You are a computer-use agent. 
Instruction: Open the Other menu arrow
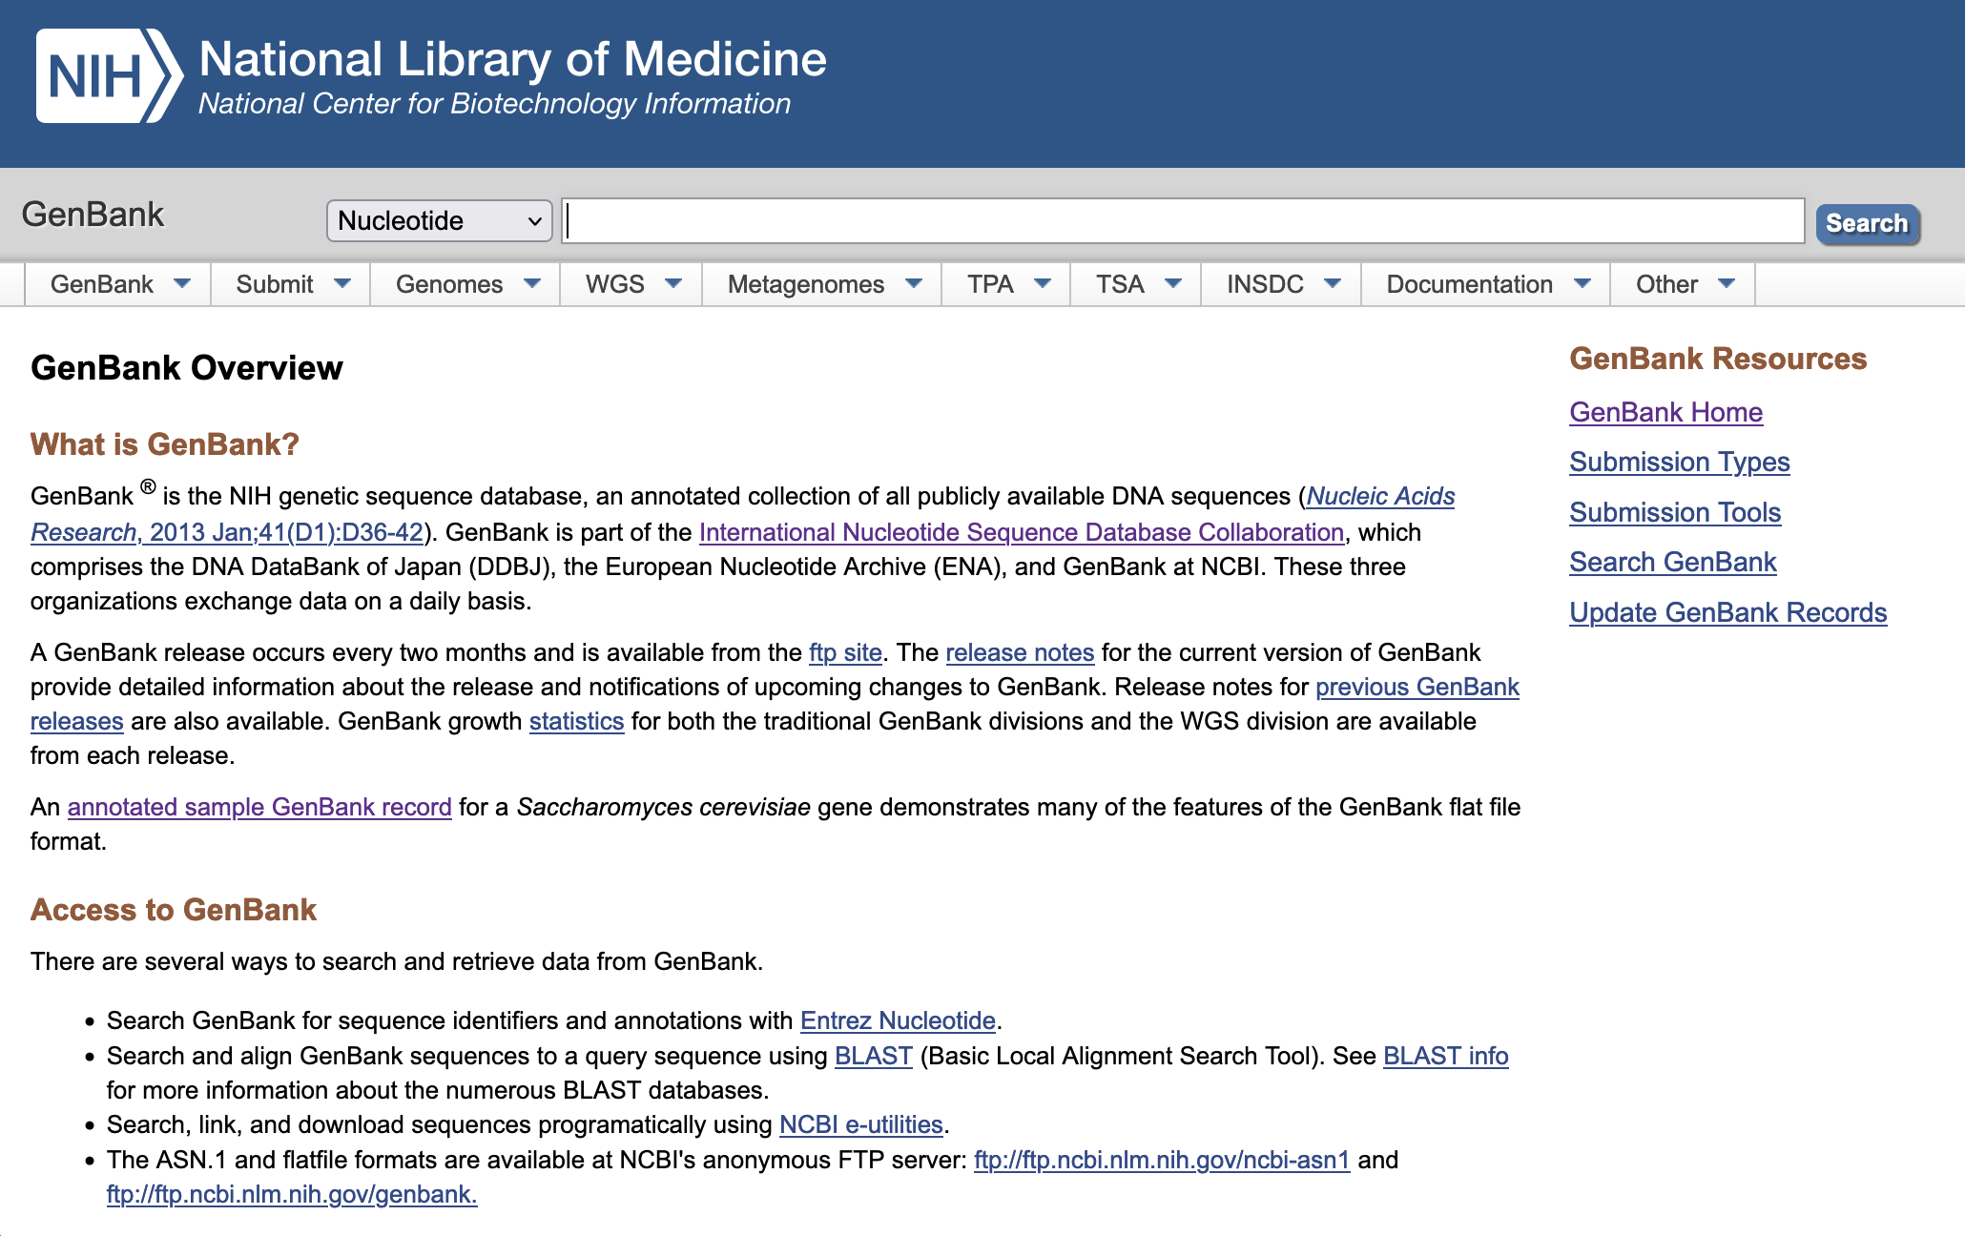1726,283
